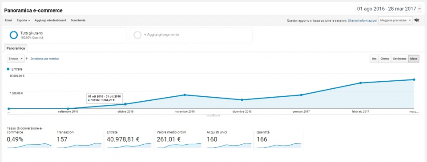The width and height of the screenshot is (427, 162).
Task: Click the Tutti gli utenti segment circle icon
Action: (x=14, y=35)
